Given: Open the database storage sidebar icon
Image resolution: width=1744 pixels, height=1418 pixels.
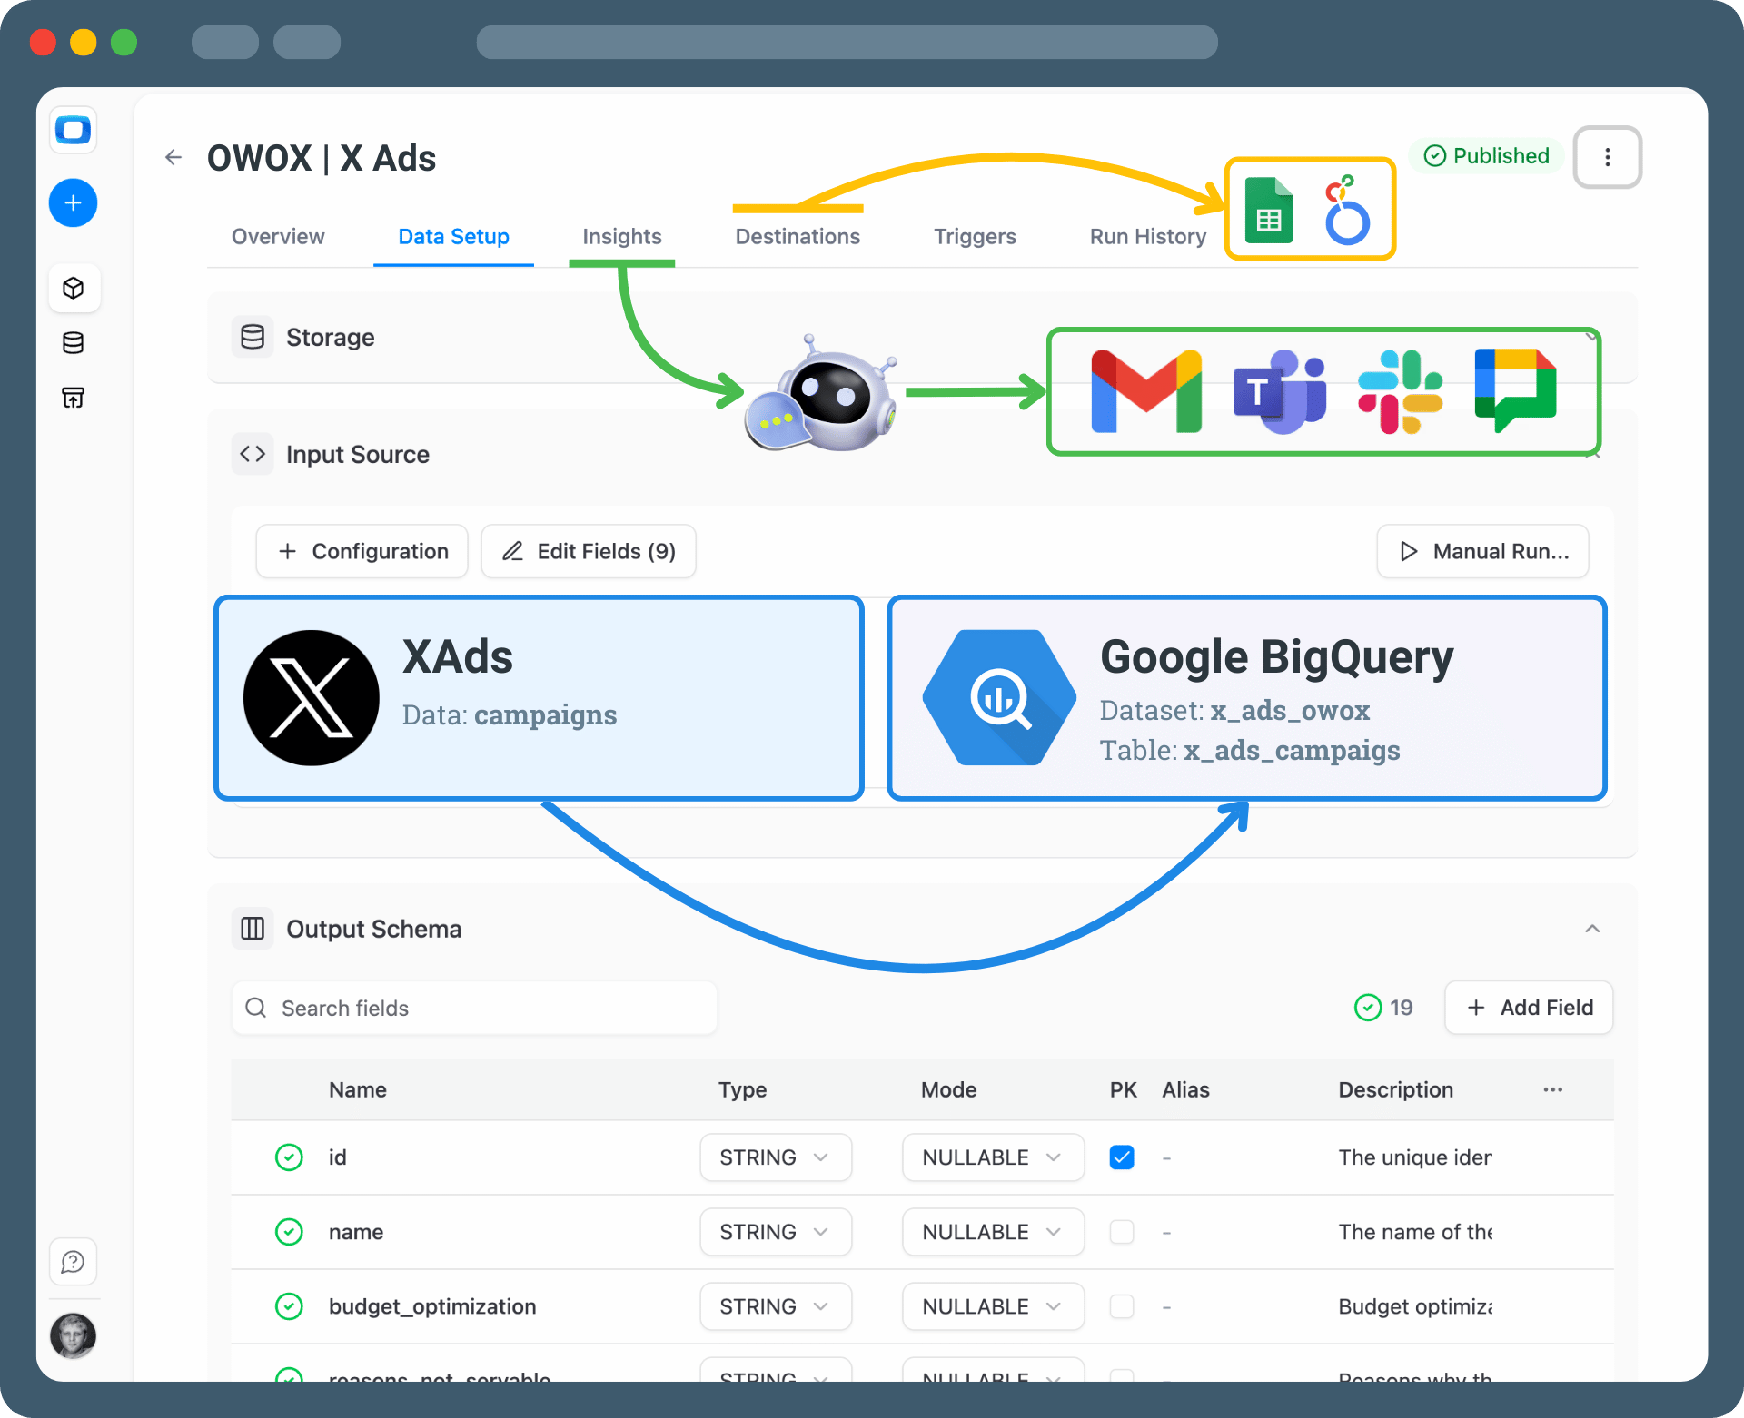Looking at the screenshot, I should 74,342.
